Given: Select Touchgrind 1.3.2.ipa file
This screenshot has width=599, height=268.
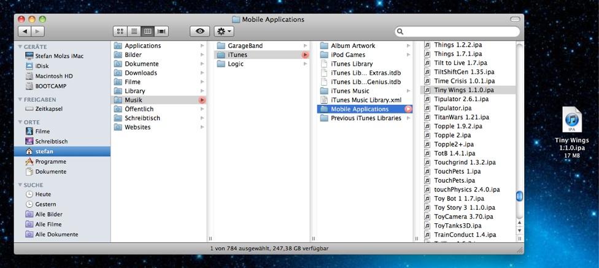Looking at the screenshot, I should [468, 163].
